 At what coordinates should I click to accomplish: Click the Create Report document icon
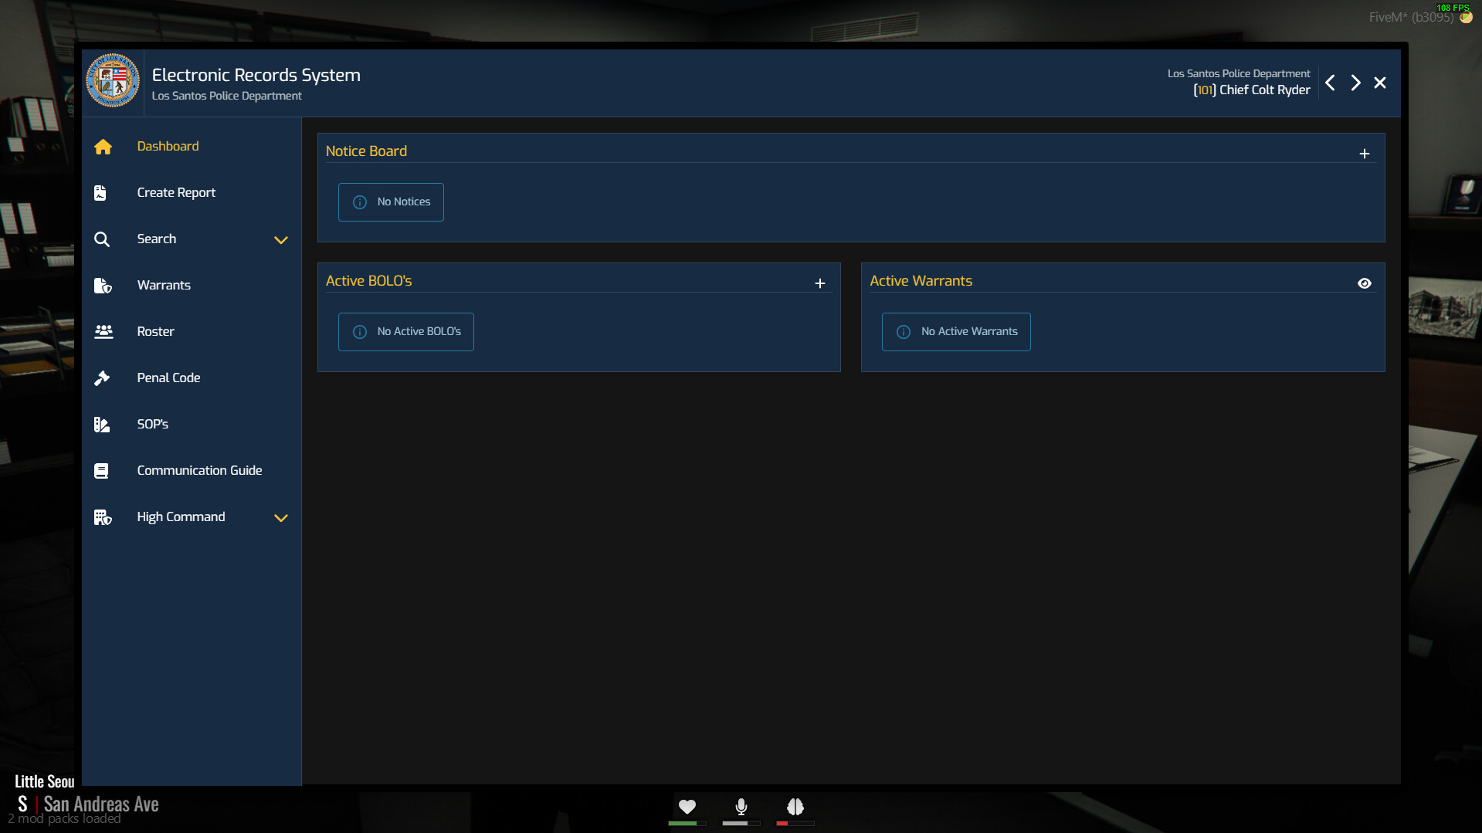coord(100,192)
